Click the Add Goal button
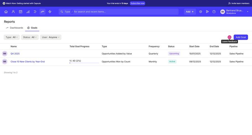This screenshot has height=135, width=252. (x=241, y=37)
